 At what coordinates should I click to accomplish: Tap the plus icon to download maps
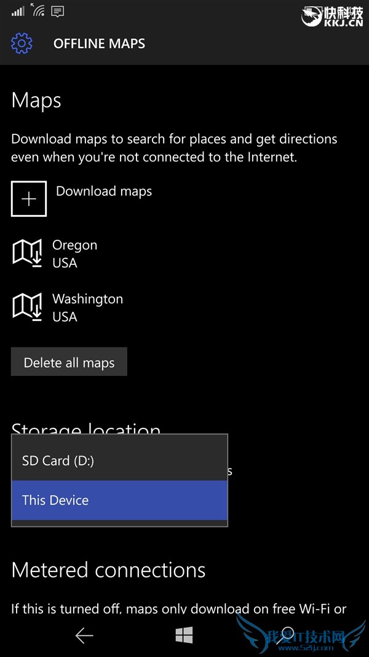[29, 198]
